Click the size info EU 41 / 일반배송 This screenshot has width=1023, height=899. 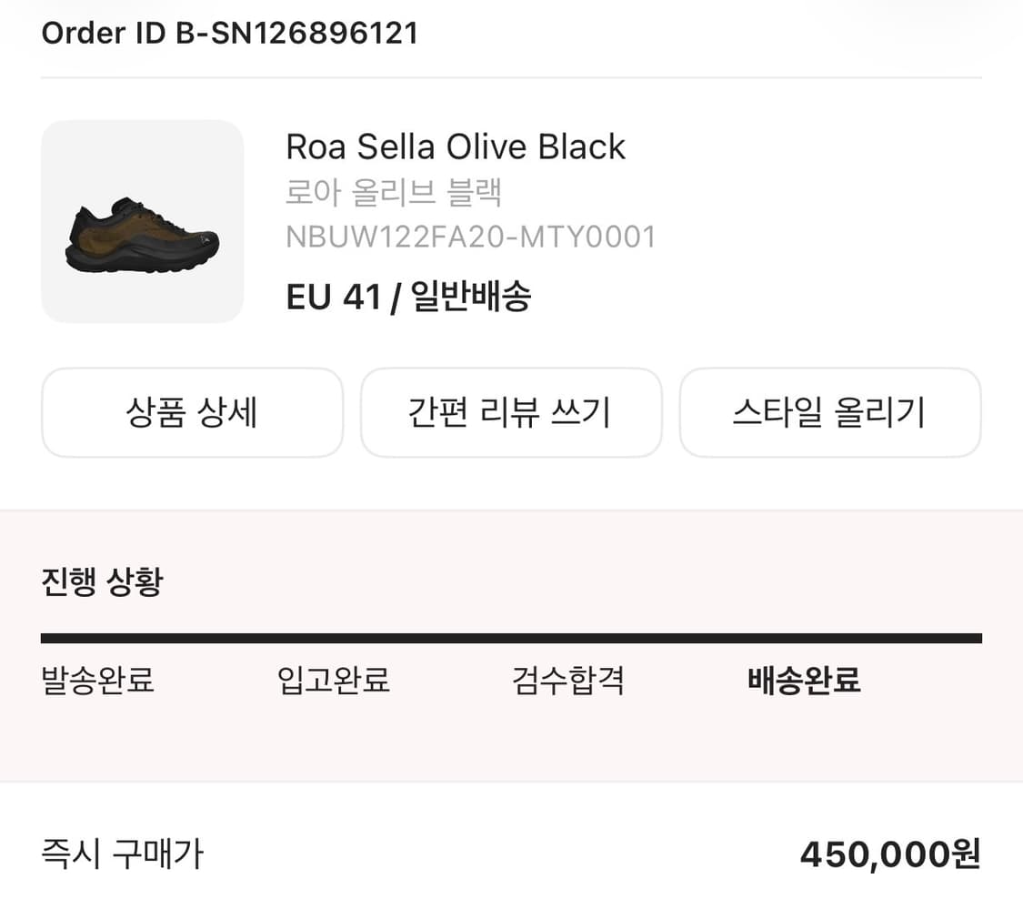409,296
